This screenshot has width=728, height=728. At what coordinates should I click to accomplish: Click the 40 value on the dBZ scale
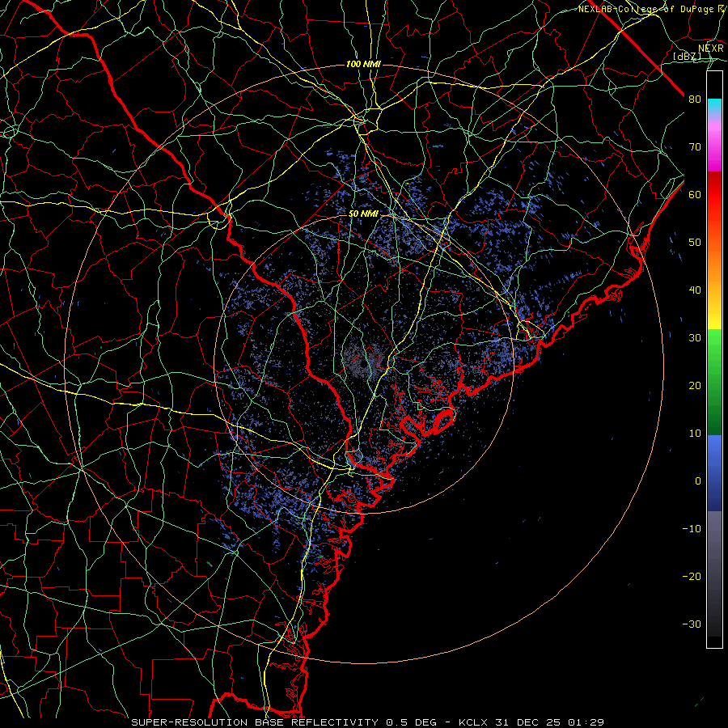(x=695, y=290)
